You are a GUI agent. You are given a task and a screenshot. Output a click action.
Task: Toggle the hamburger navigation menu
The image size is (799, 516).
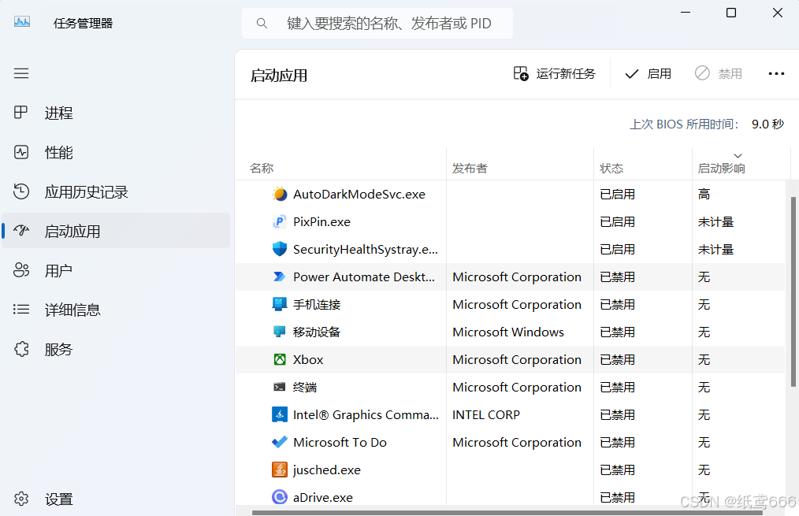pos(21,73)
